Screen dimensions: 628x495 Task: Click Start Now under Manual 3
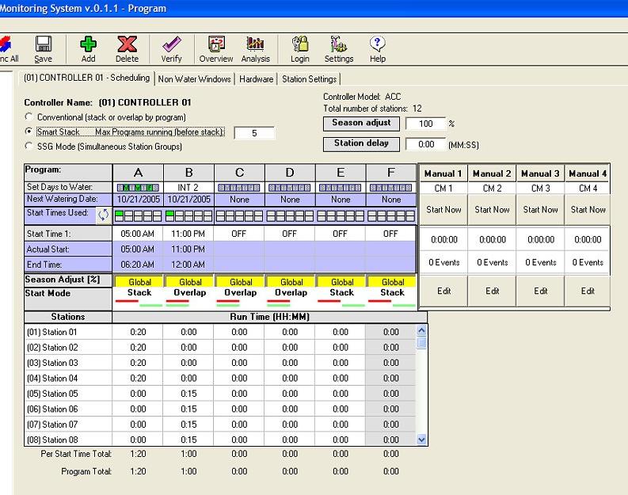540,209
